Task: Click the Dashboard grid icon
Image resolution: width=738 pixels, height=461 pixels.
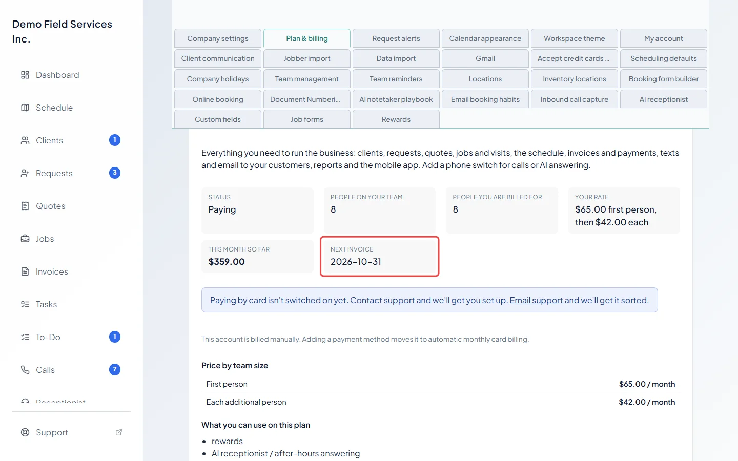Action: point(25,75)
